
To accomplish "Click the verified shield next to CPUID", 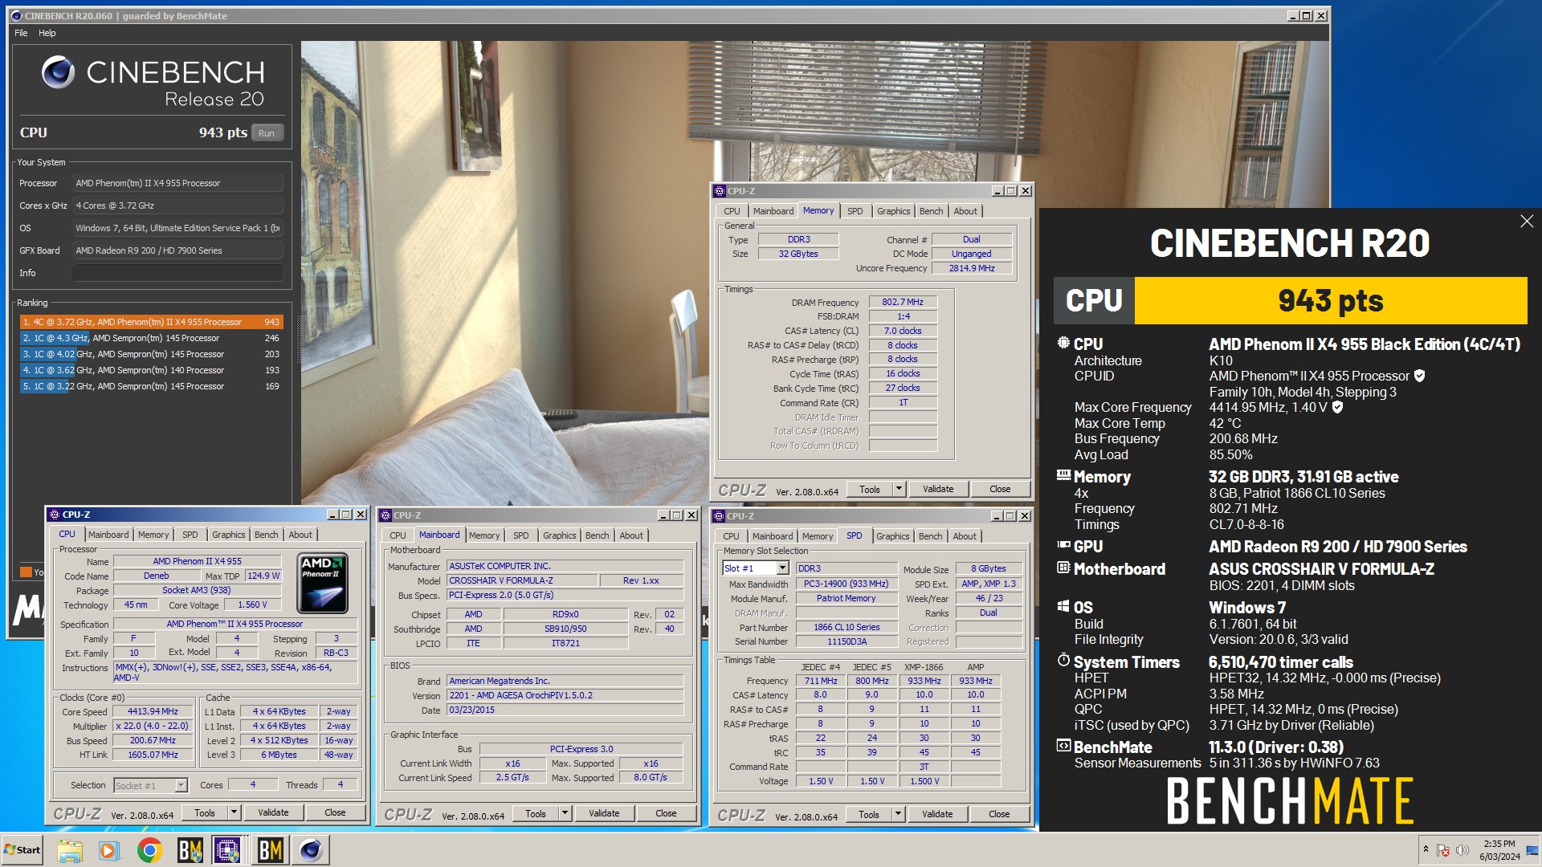I will tap(1420, 376).
